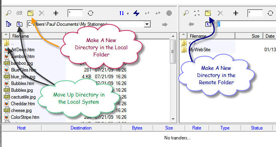Click remote pane sort caret column header
Screen dimensions: 276x147
pos(183,36)
